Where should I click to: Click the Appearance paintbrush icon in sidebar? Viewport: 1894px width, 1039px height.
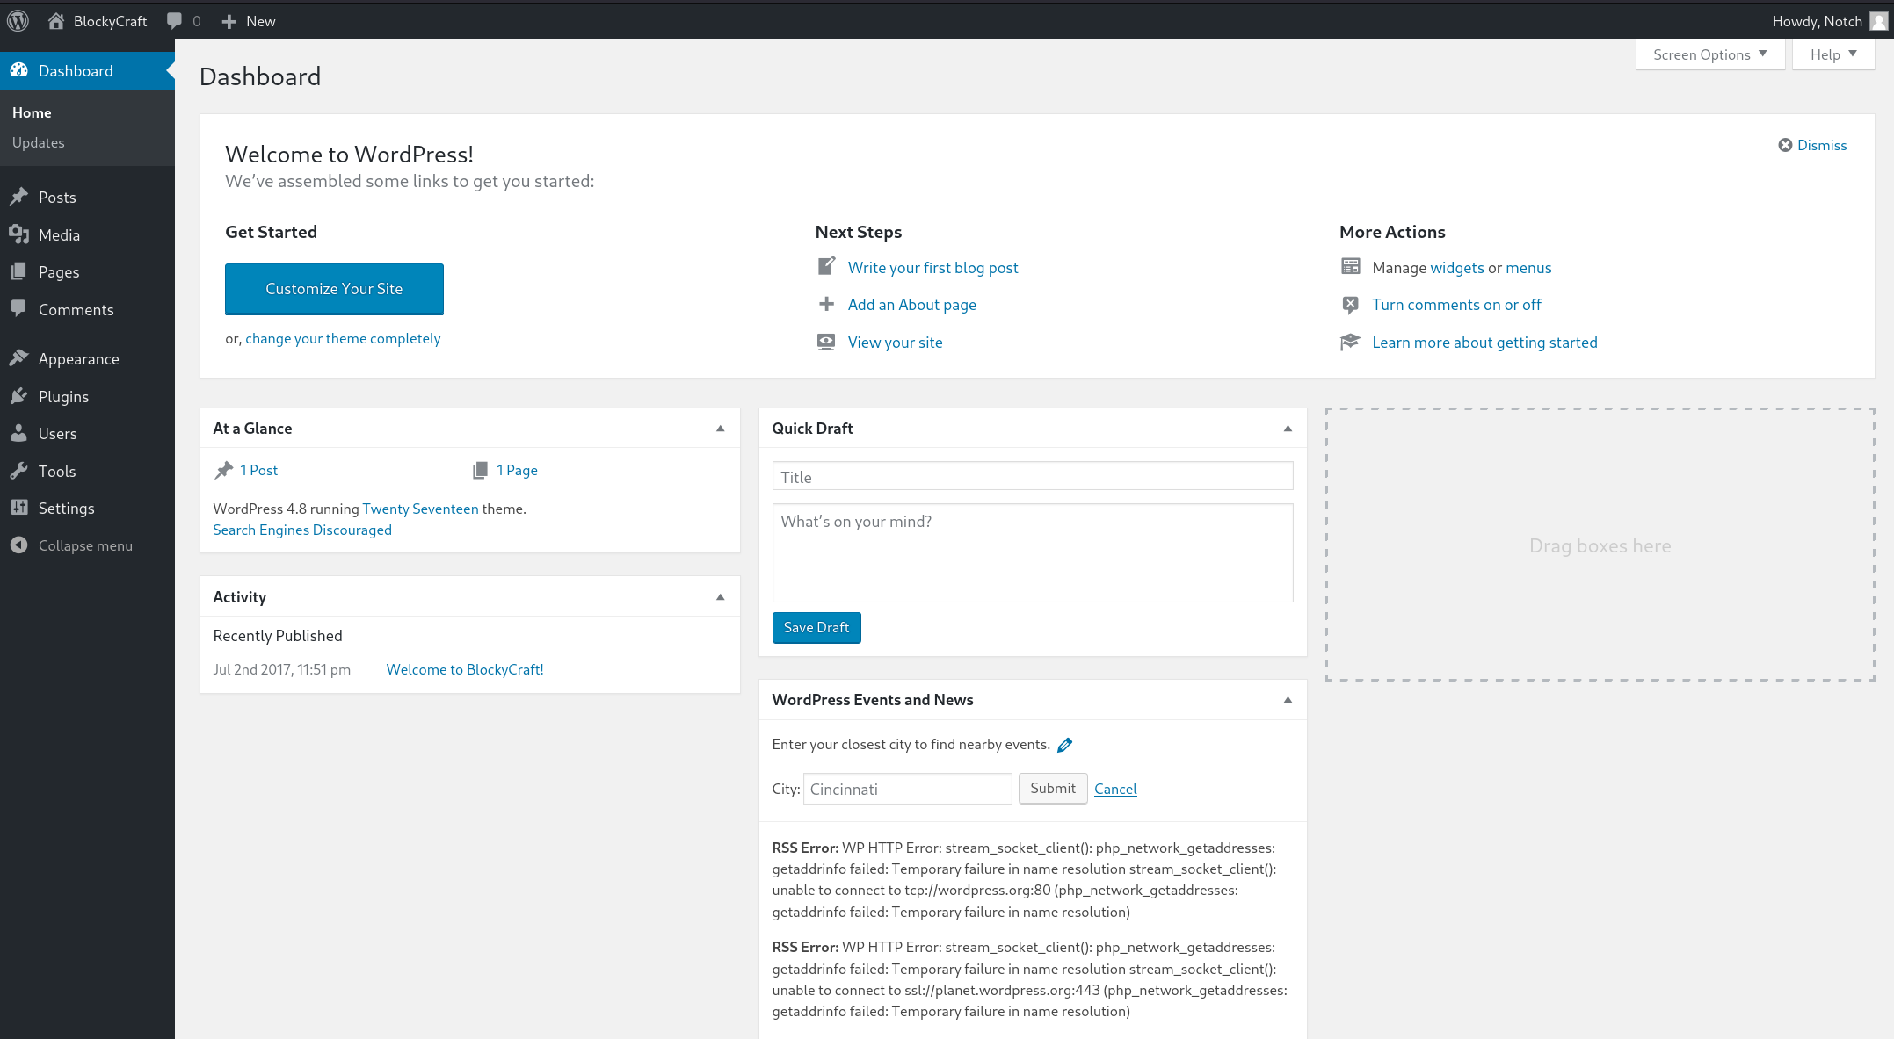click(19, 358)
